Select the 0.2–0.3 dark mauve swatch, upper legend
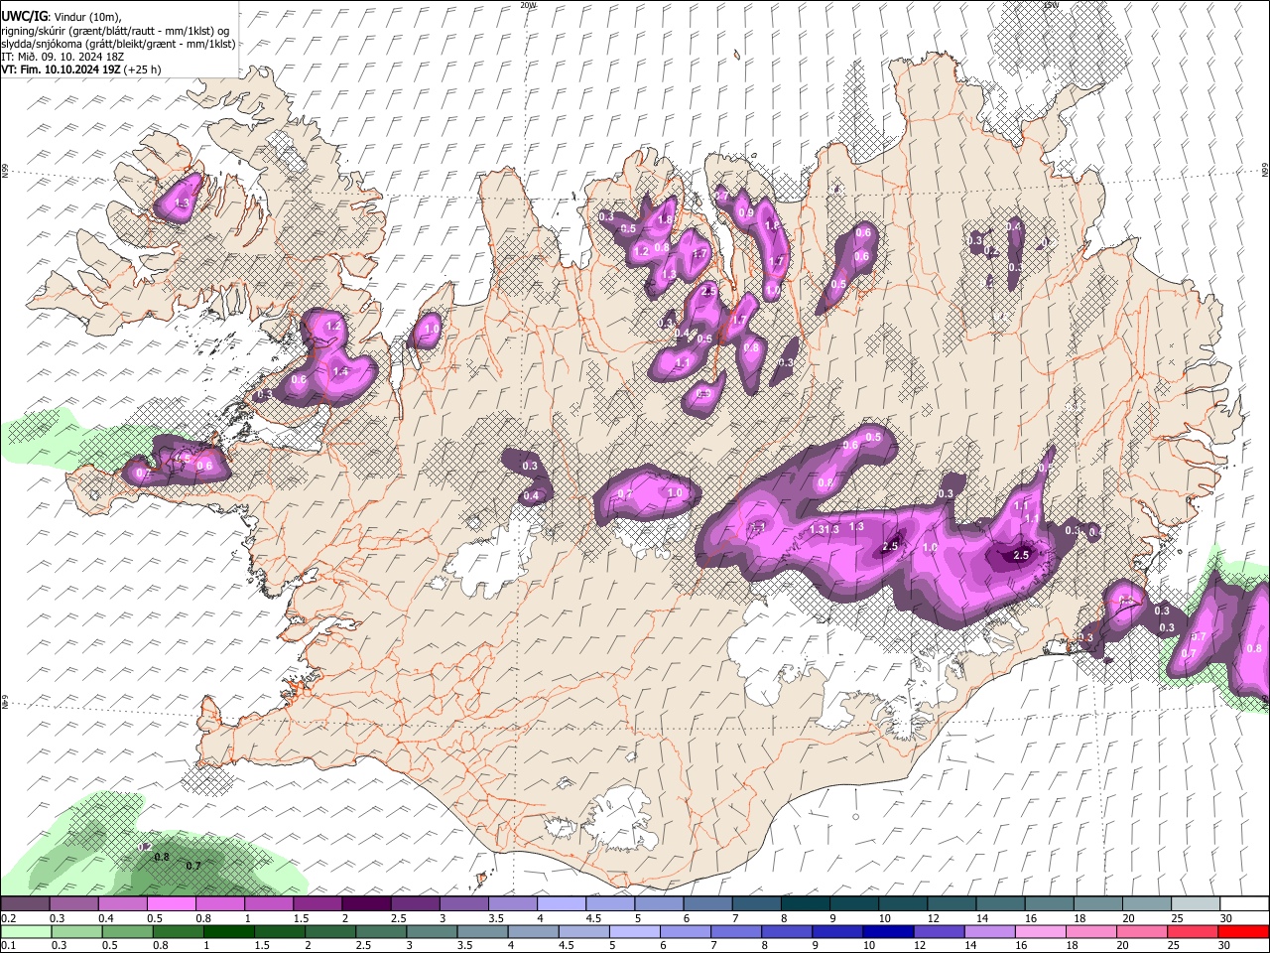Image resolution: width=1270 pixels, height=953 pixels. pos(25,904)
